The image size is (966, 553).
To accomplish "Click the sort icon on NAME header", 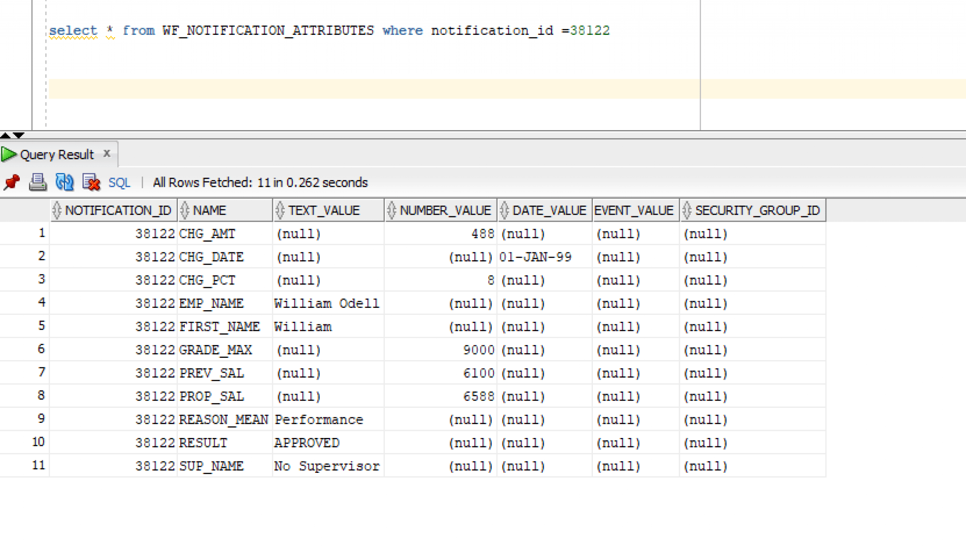I will (184, 210).
